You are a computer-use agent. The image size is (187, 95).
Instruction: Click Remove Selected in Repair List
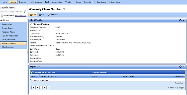click(100, 72)
